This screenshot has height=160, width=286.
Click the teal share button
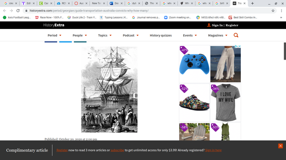pos(80,42)
